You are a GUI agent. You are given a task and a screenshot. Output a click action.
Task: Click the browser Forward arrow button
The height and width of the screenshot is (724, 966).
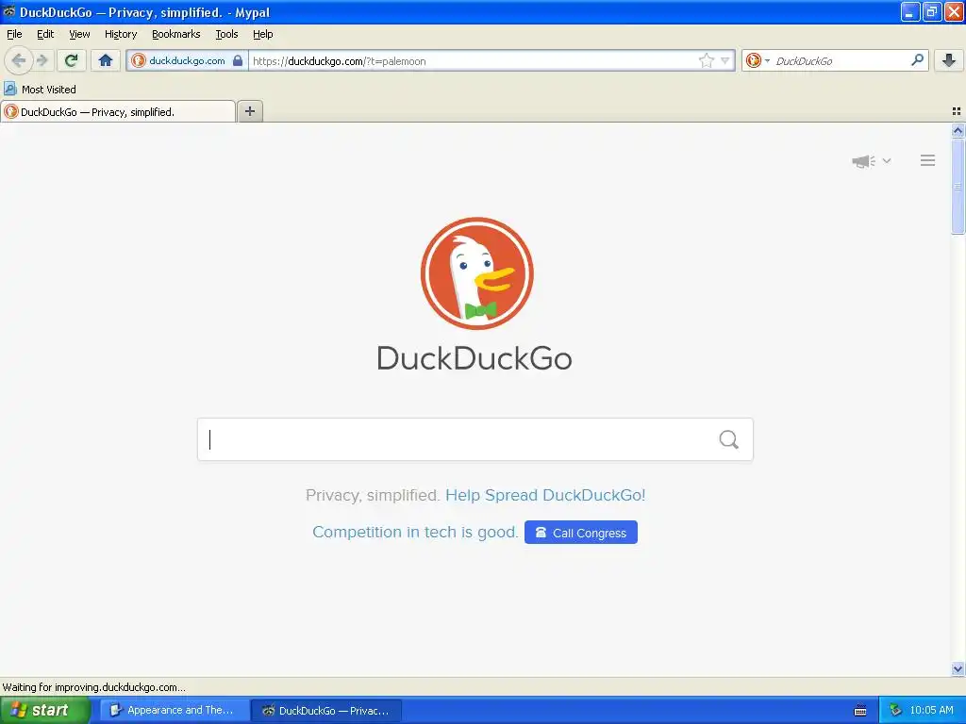42,60
